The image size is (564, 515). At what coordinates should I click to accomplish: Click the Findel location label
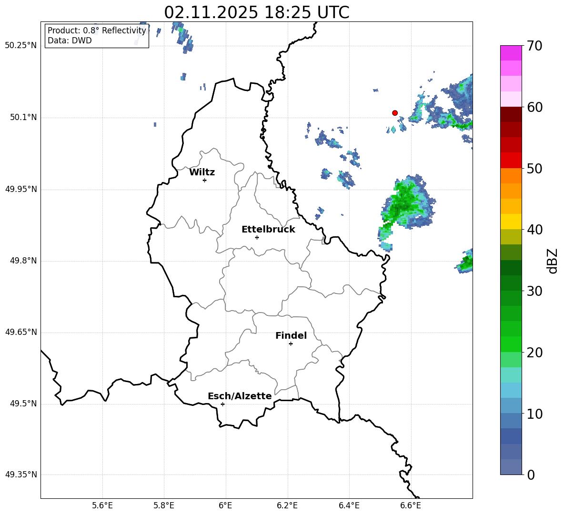click(291, 335)
